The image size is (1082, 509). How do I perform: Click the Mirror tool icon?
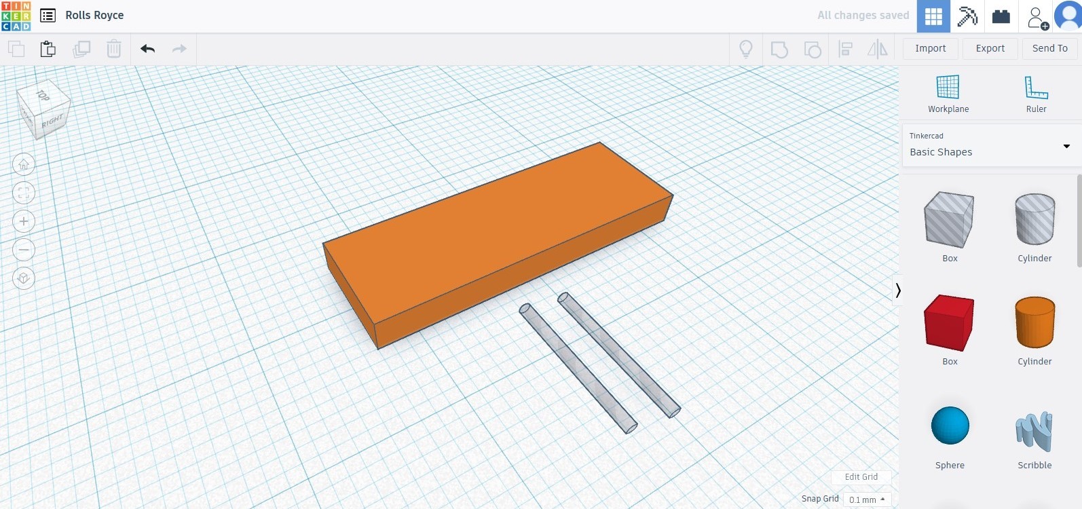click(878, 49)
